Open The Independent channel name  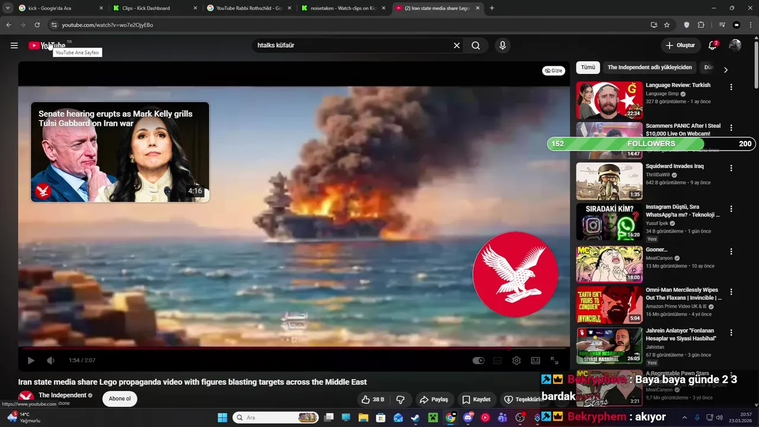pyautogui.click(x=62, y=395)
